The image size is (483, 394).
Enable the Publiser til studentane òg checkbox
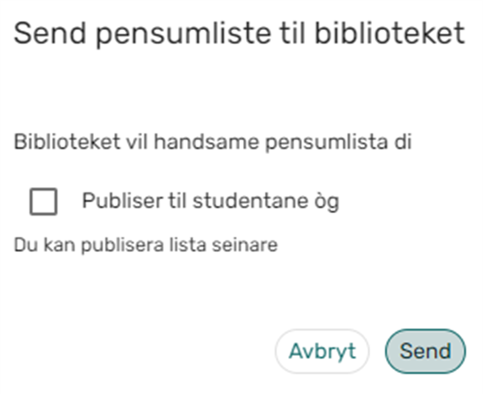point(43,202)
